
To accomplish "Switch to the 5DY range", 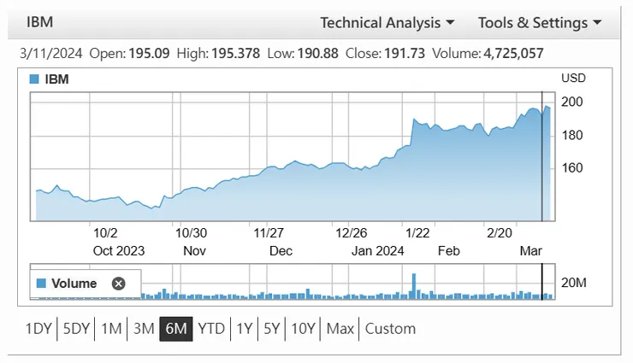I will click(76, 329).
